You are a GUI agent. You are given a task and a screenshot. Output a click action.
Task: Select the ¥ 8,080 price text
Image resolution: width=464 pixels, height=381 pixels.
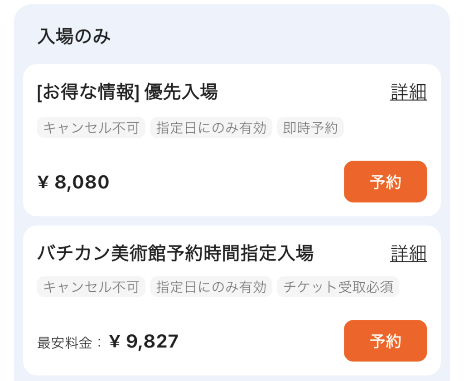coord(72,181)
